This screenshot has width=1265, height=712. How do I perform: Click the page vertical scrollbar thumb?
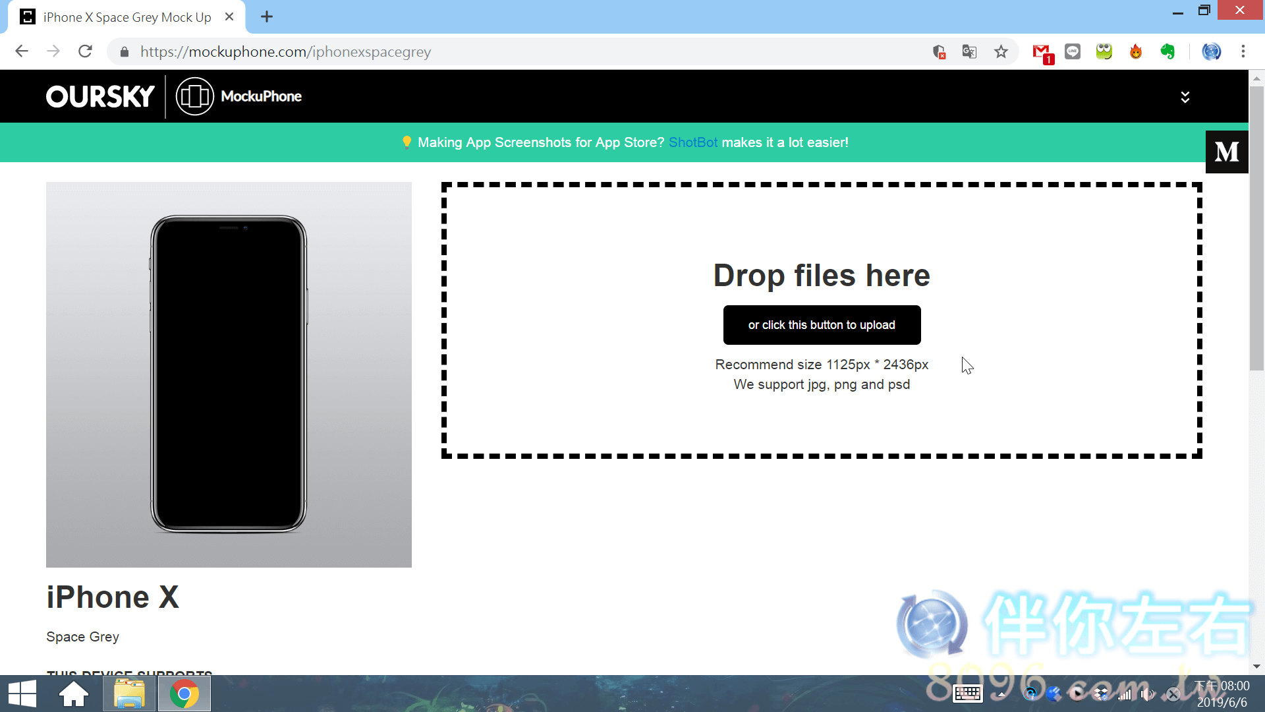click(1256, 228)
